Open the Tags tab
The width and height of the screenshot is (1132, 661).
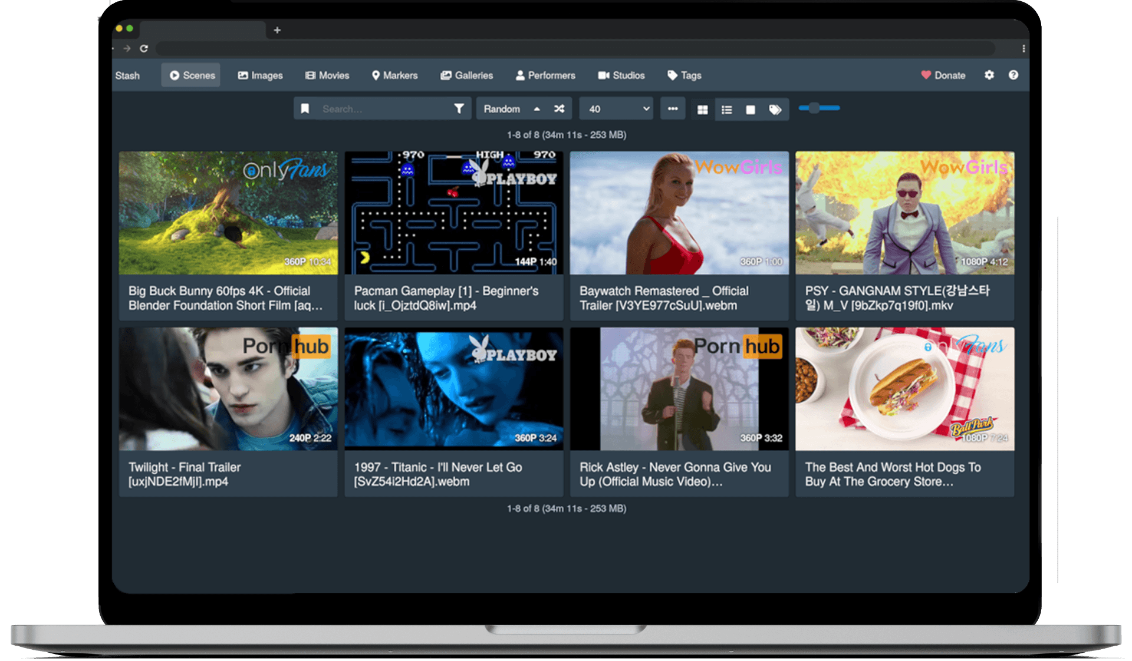[x=684, y=75]
